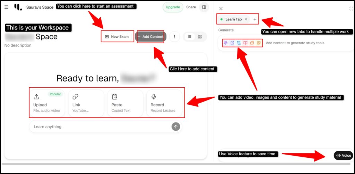Click the YouLearn logo icon
Viewport: 355px width, 174px height.
coord(18,7)
